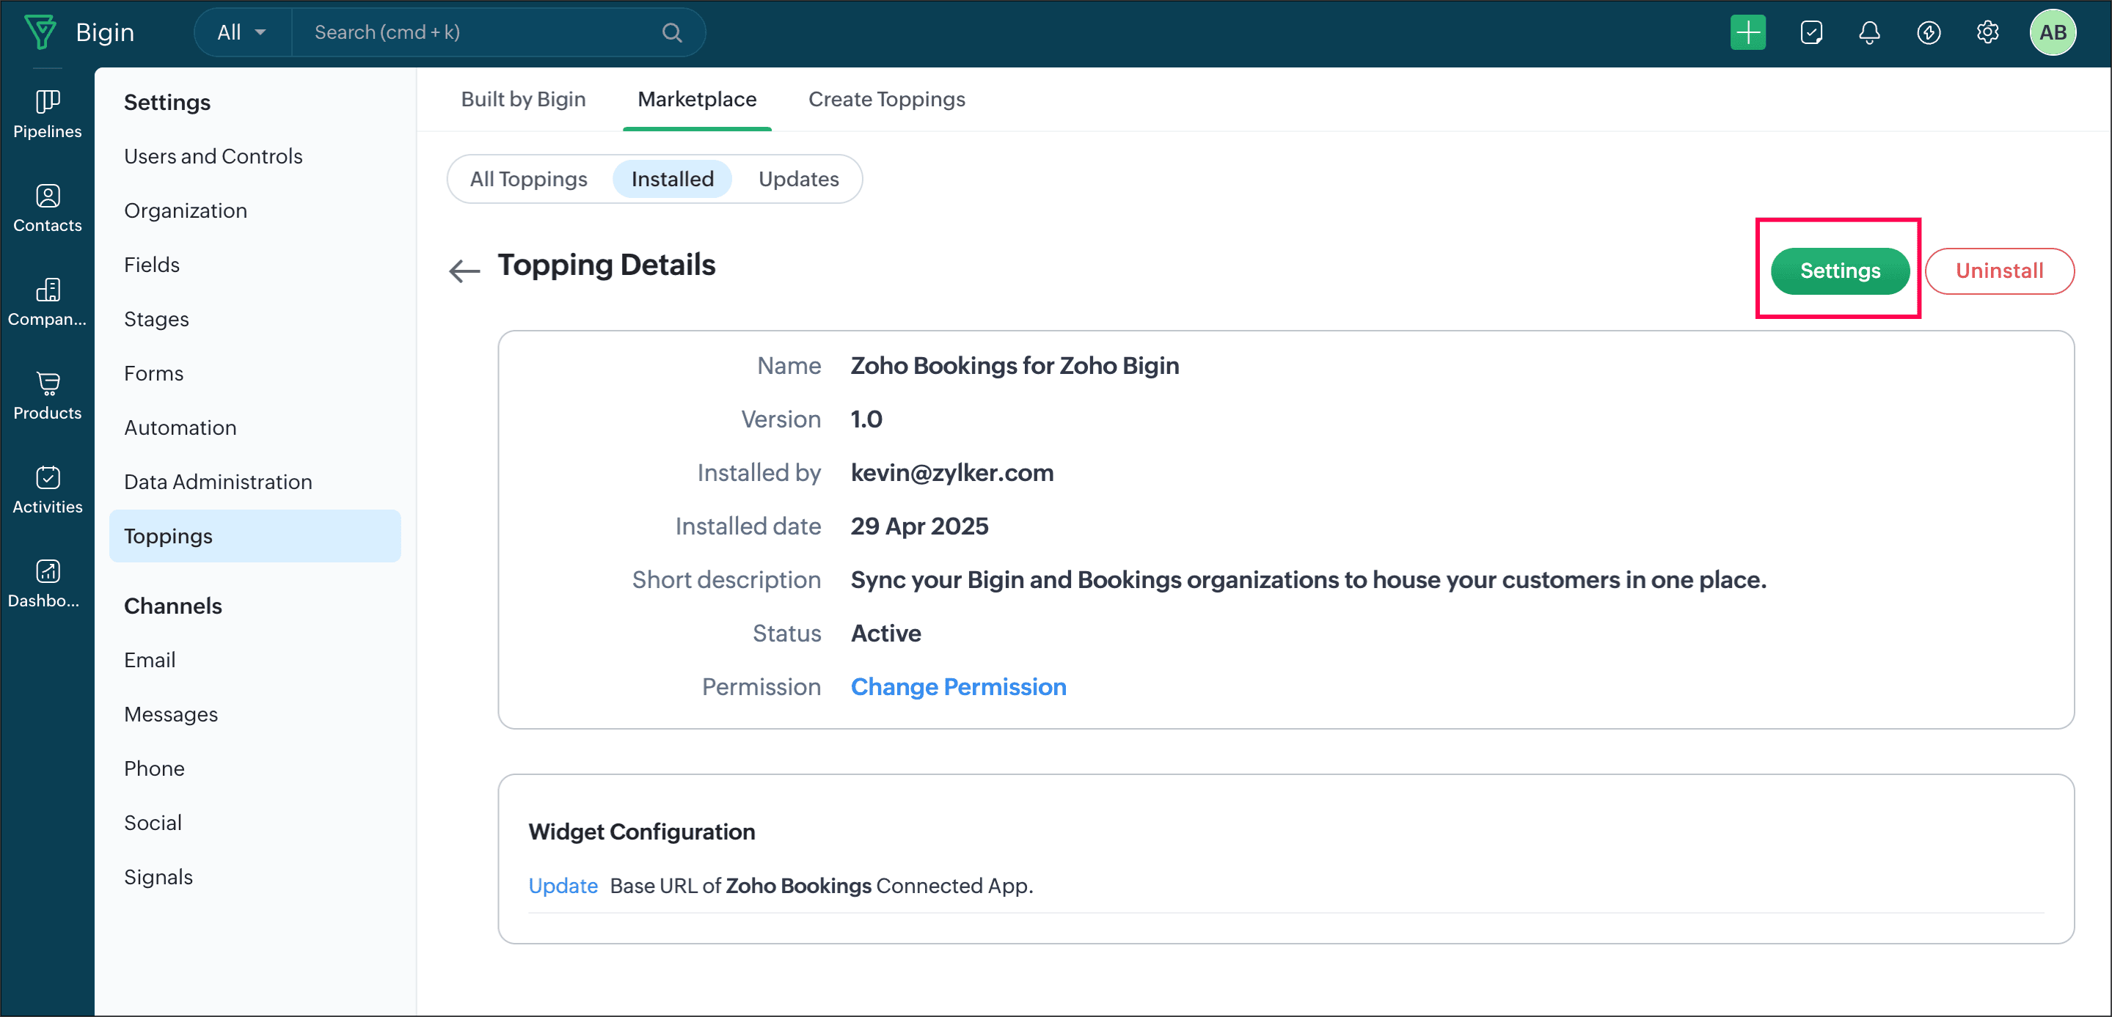The image size is (2112, 1017).
Task: Select the All Toppings filter pill
Action: (x=528, y=179)
